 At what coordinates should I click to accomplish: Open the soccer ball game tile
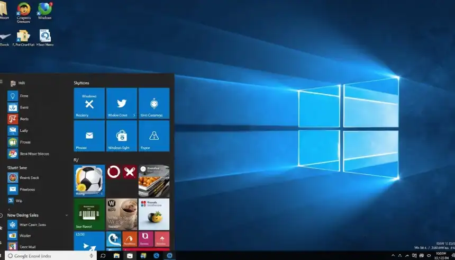(89, 181)
